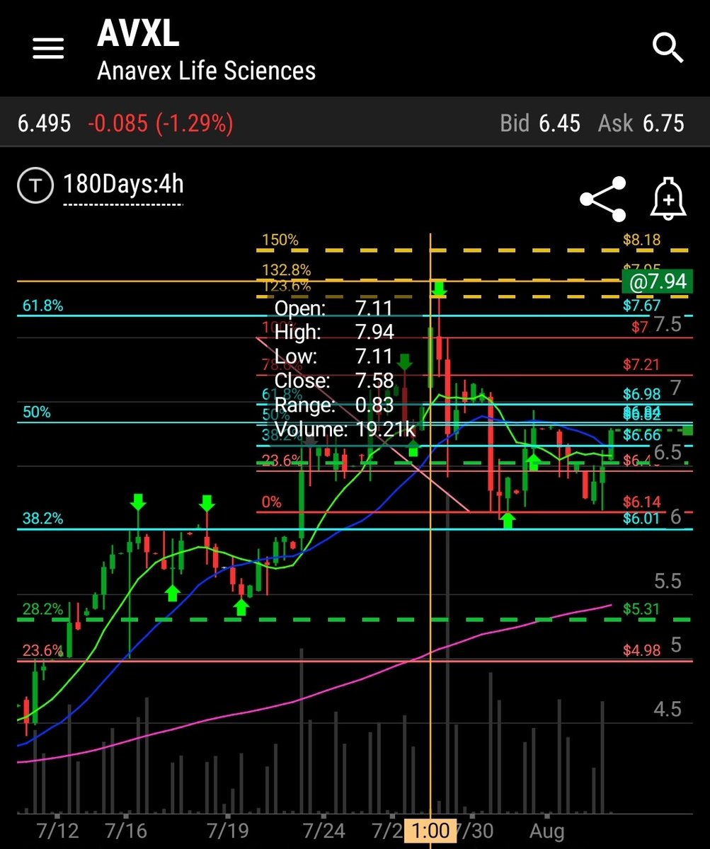Image resolution: width=710 pixels, height=849 pixels.
Task: Tap the last price 6.495
Action: point(45,124)
